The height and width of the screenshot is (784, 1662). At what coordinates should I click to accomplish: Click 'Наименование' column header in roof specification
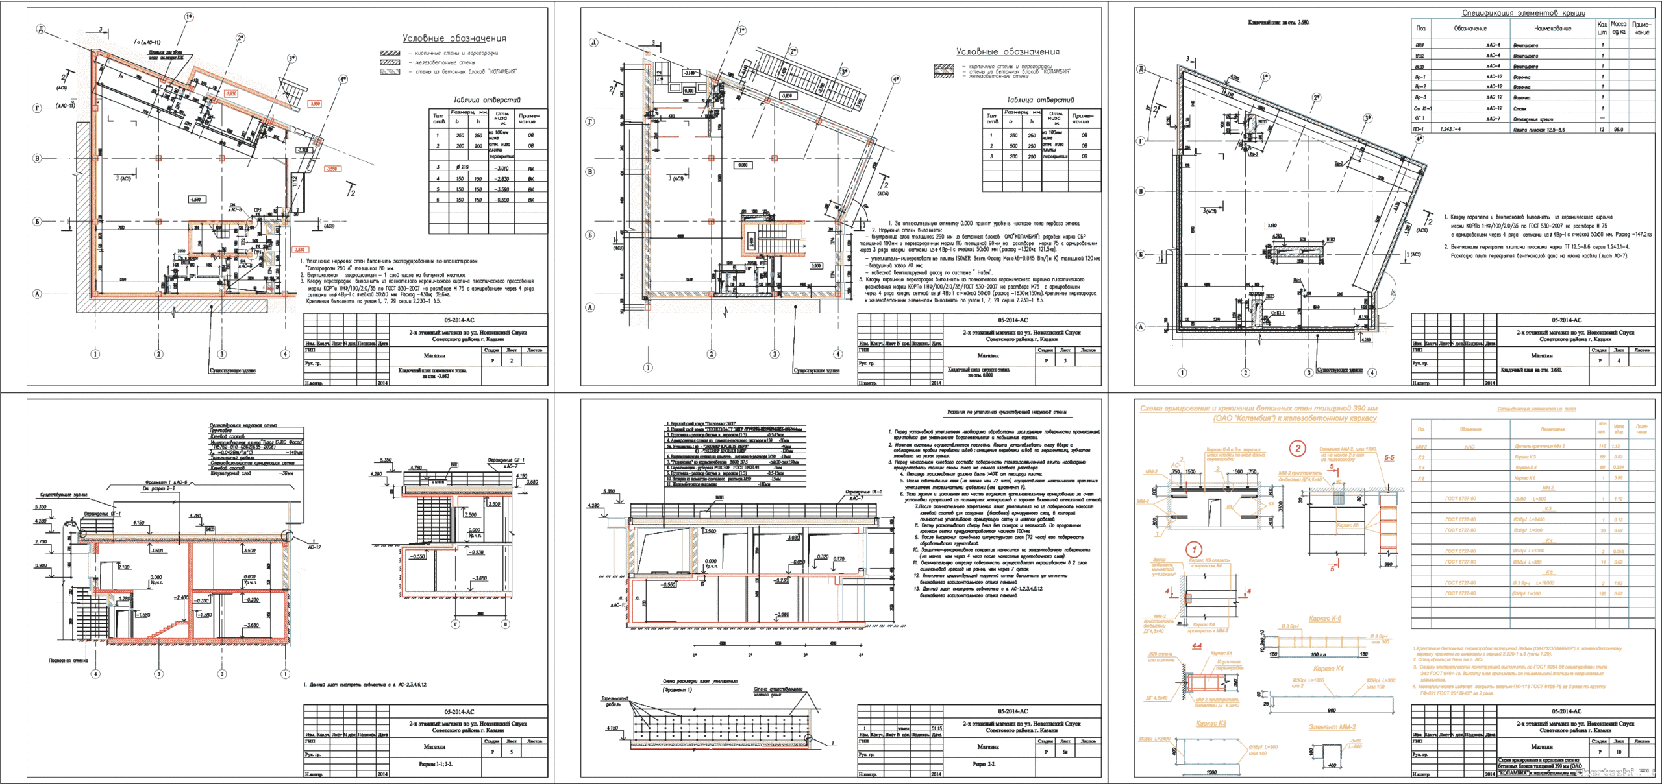coord(1552,29)
